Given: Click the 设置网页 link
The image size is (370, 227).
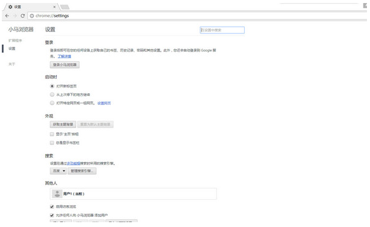Looking at the screenshot, I should 104,103.
